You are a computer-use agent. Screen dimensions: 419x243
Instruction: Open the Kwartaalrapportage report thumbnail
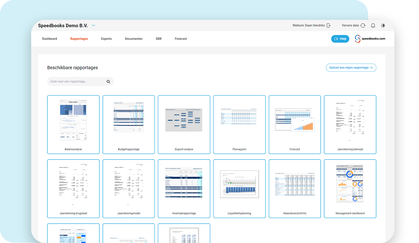[184, 189]
